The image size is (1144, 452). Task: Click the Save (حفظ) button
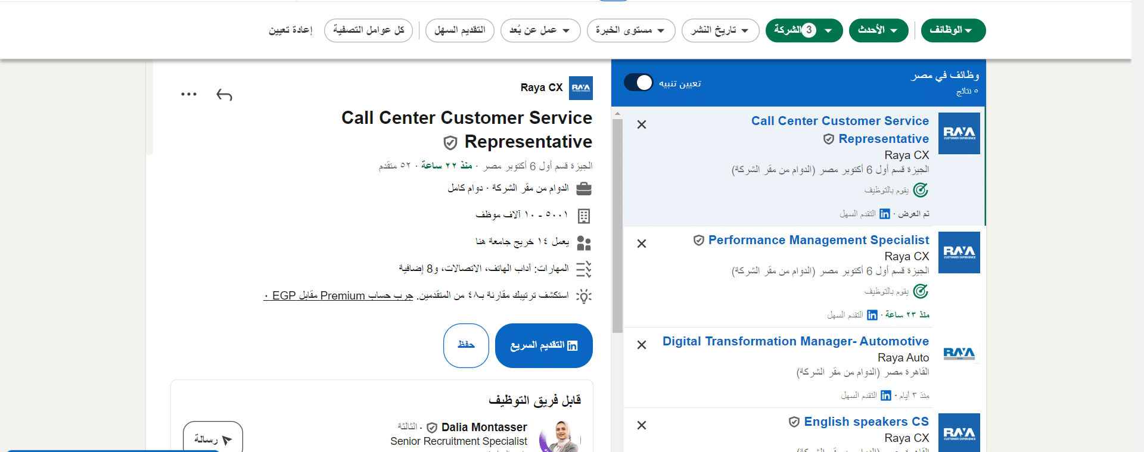(x=466, y=345)
